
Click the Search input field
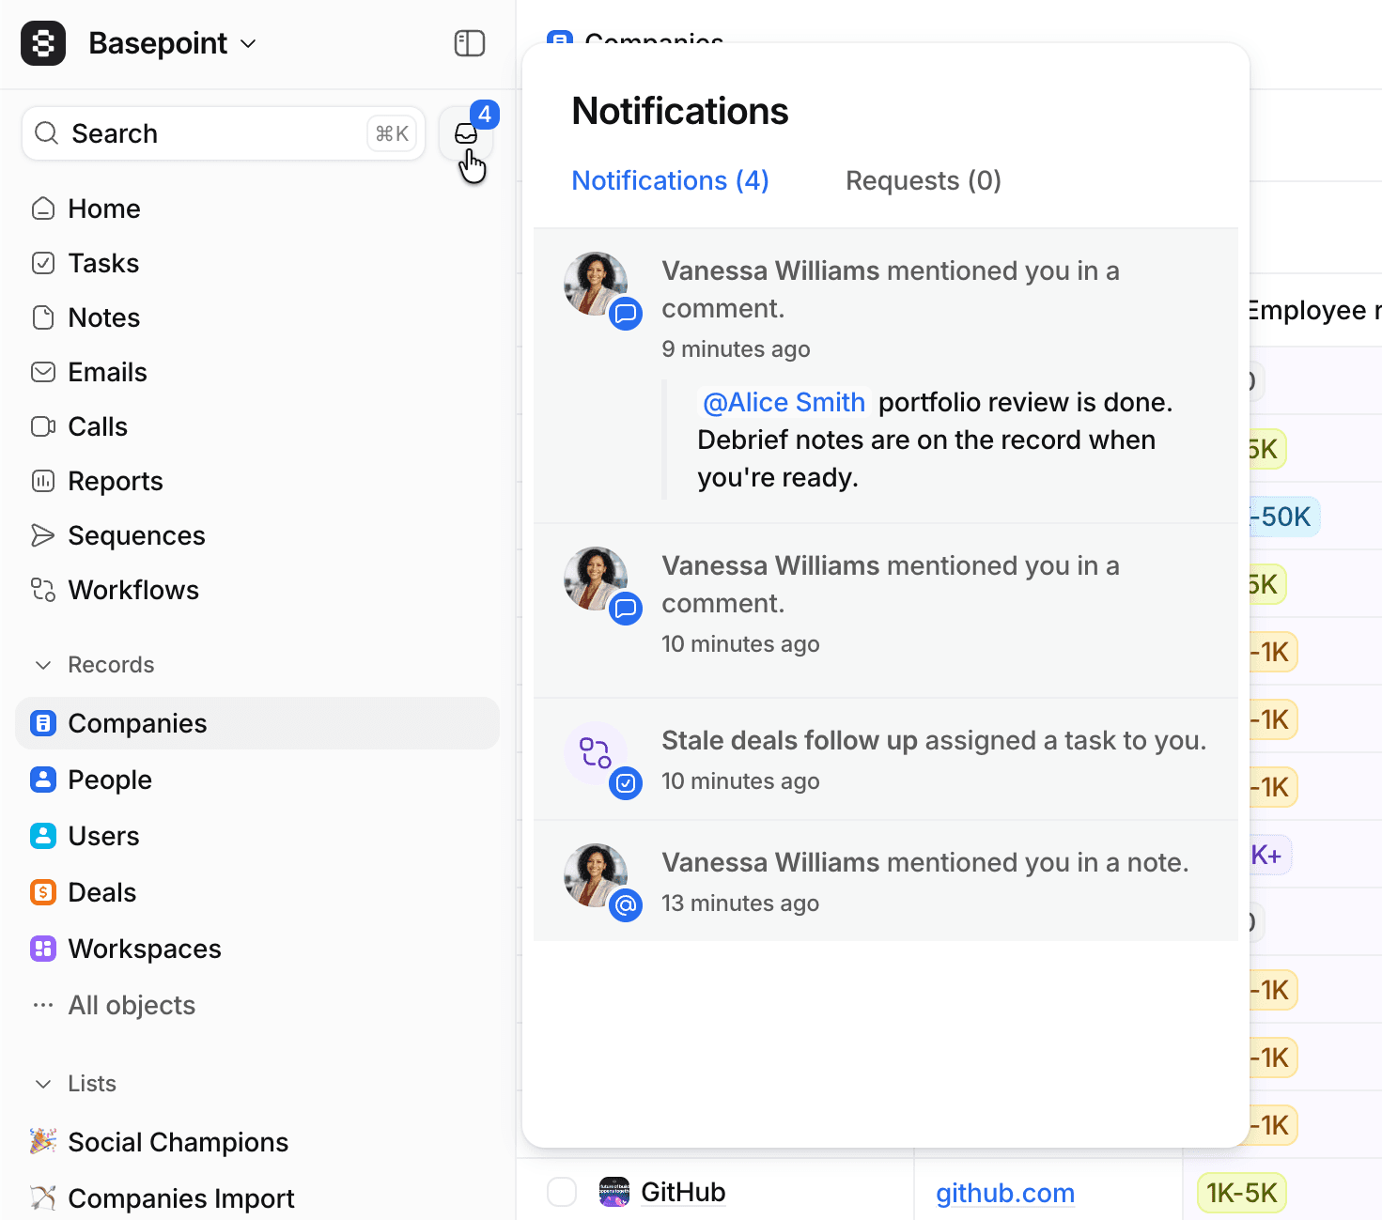(x=224, y=133)
